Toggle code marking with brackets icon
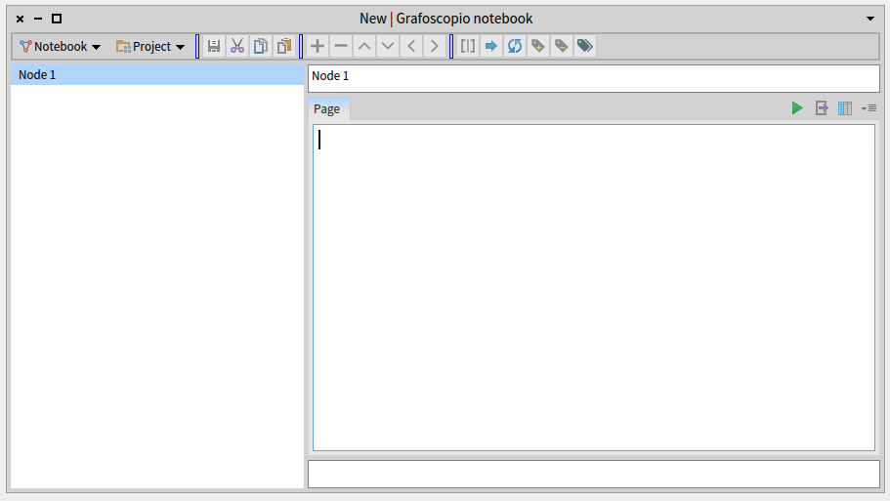The height and width of the screenshot is (501, 890). pyautogui.click(x=468, y=46)
